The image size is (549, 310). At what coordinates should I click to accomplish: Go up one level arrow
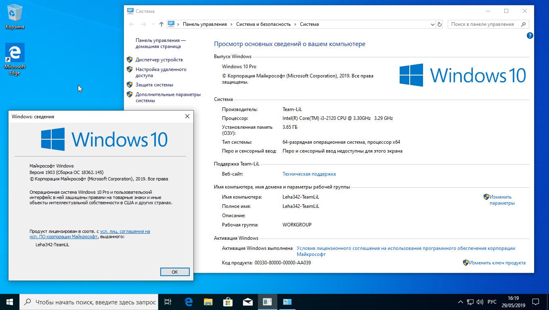click(x=161, y=24)
